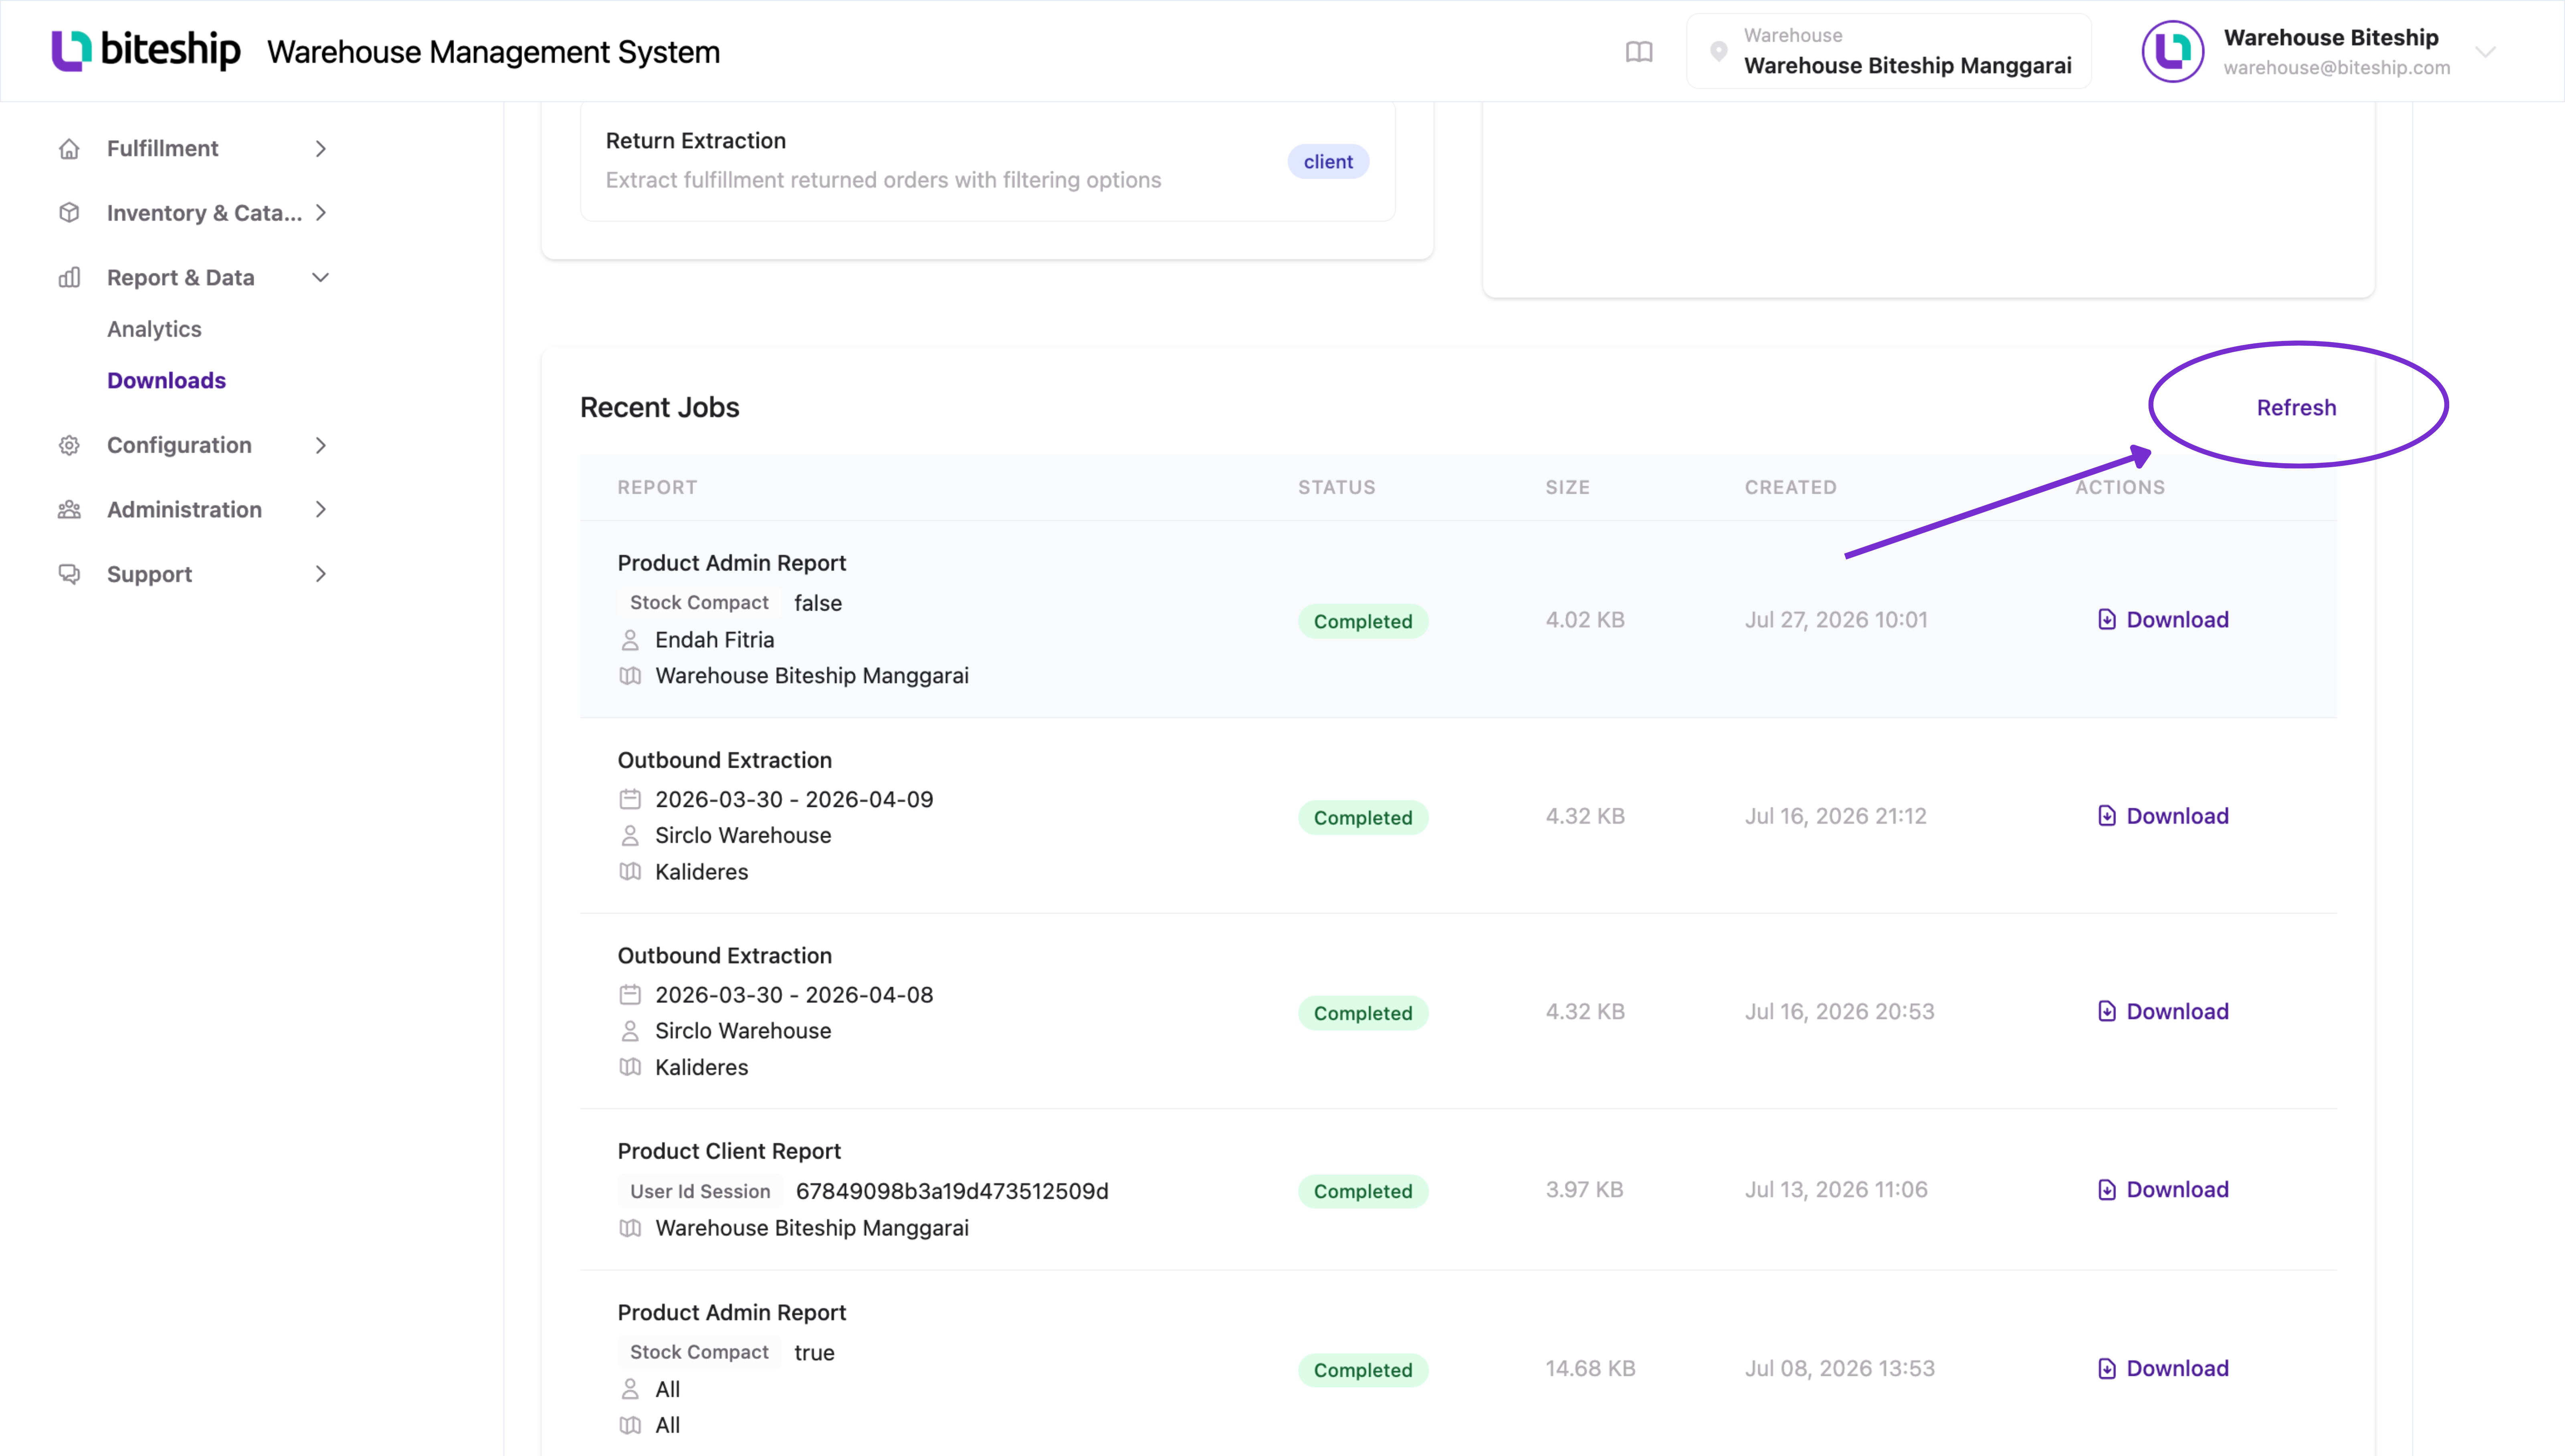
Task: Click user icon beside Sirclo Warehouse in 20:53 job
Action: [x=630, y=1031]
